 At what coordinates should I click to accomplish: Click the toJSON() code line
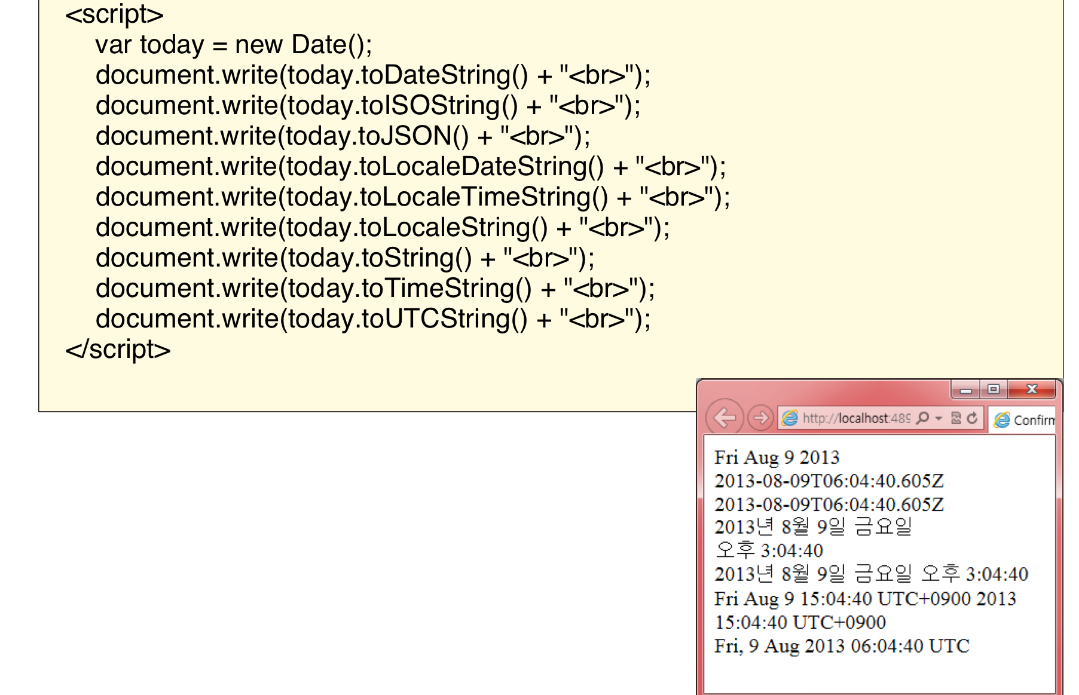pos(343,136)
